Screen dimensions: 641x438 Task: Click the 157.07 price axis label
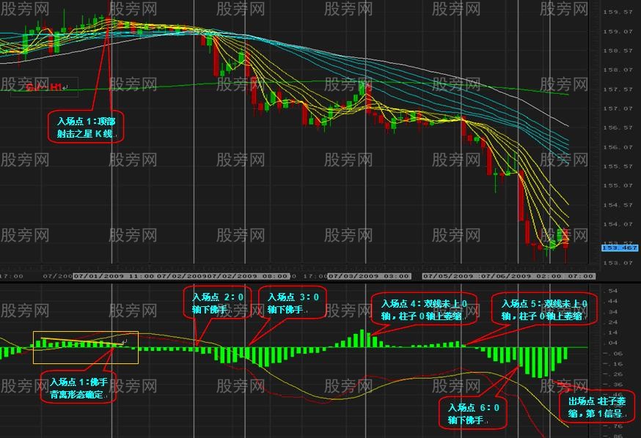pyautogui.click(x=618, y=108)
